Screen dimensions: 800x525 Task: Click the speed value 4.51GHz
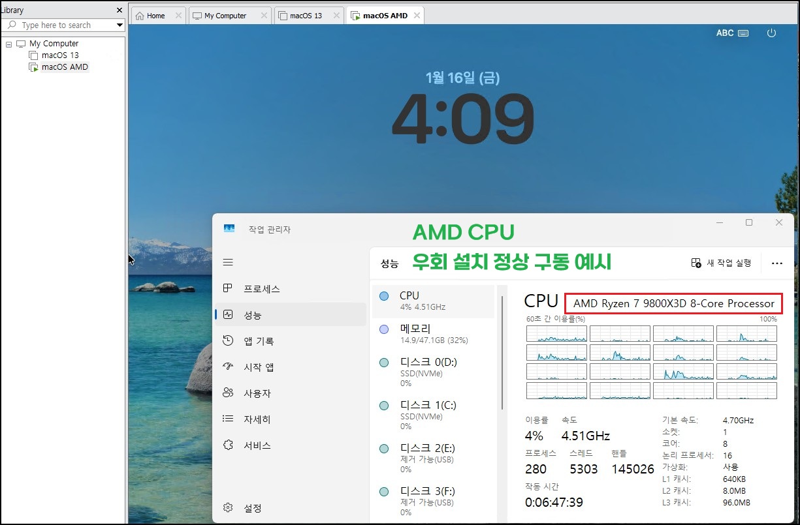[x=586, y=436]
